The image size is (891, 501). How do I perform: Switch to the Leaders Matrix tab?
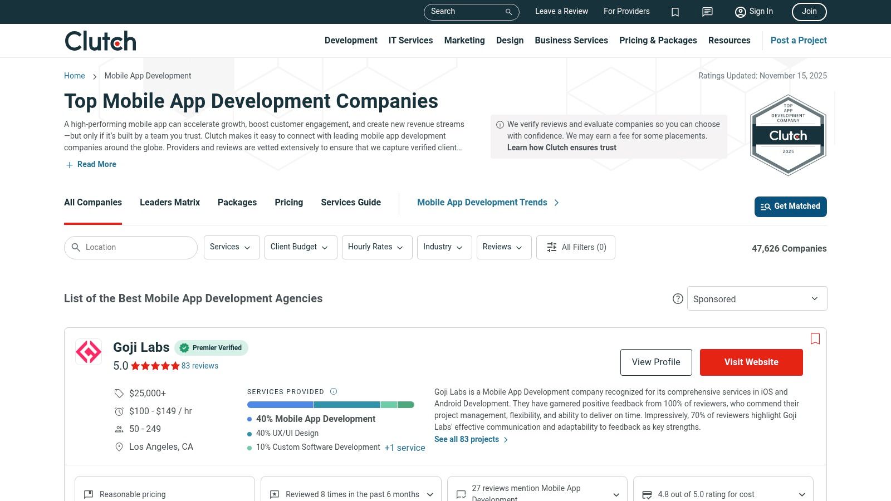(169, 202)
